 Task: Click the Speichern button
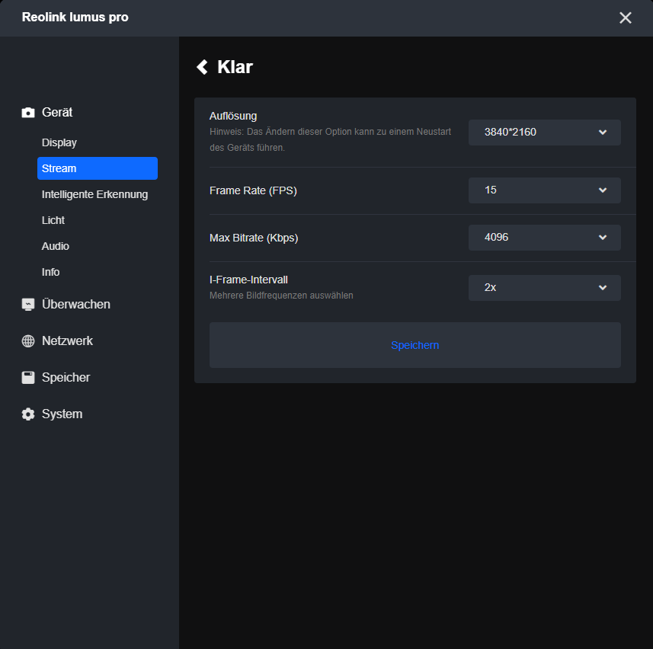tap(415, 345)
